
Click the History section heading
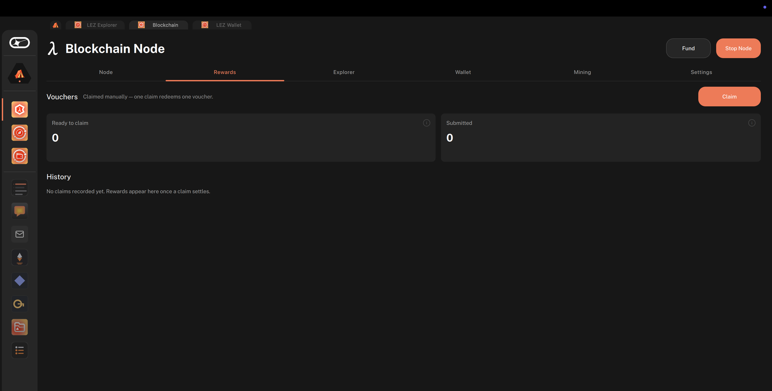pos(59,177)
